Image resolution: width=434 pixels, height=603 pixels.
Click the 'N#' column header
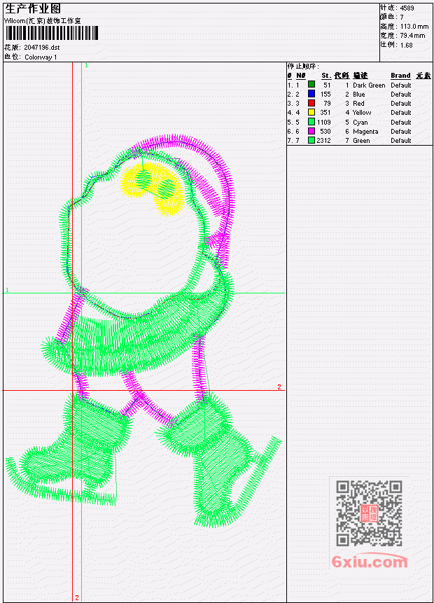tap(300, 76)
